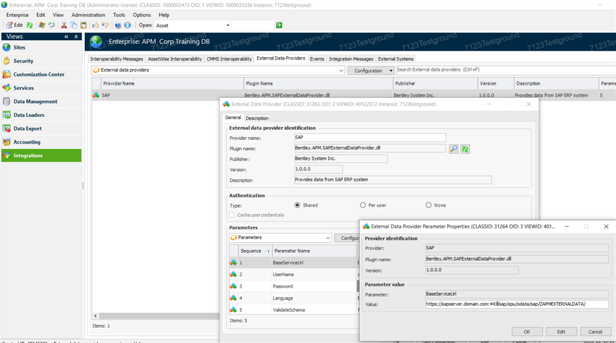Click the Edit toolbar button

coord(14,25)
